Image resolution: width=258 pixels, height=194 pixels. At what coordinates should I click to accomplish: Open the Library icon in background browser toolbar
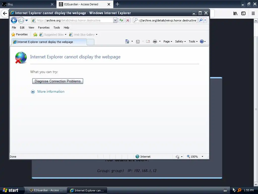[x=235, y=13]
